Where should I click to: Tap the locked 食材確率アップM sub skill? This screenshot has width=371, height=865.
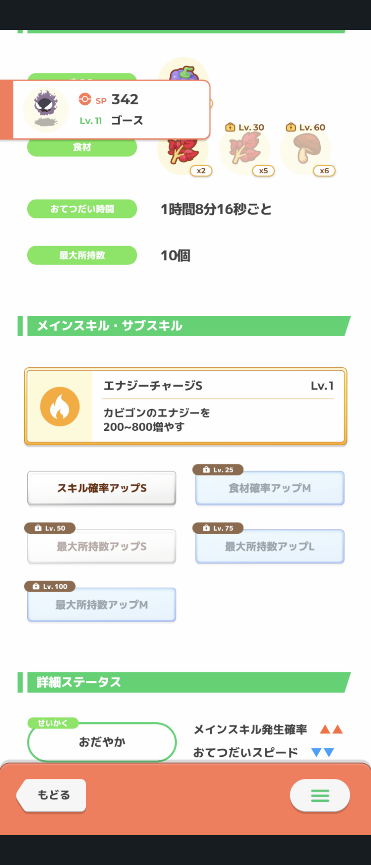coord(270,488)
